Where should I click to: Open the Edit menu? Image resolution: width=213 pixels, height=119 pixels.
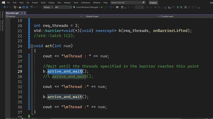tap(15, 3)
